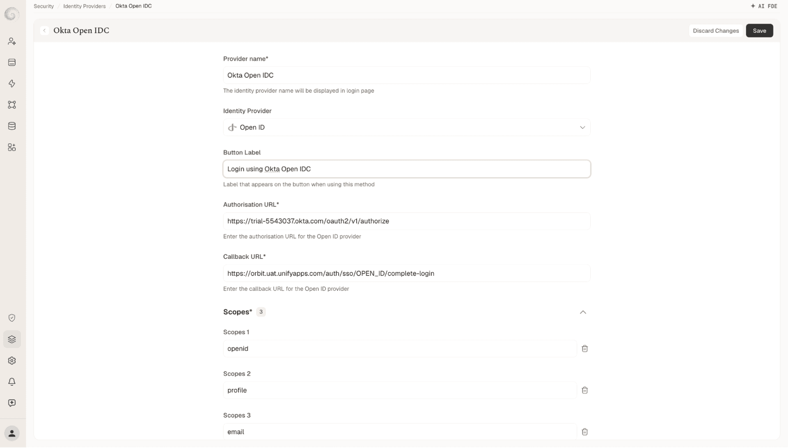The image size is (788, 448).
Task: Open the lightning bolt automations icon
Action: [12, 84]
